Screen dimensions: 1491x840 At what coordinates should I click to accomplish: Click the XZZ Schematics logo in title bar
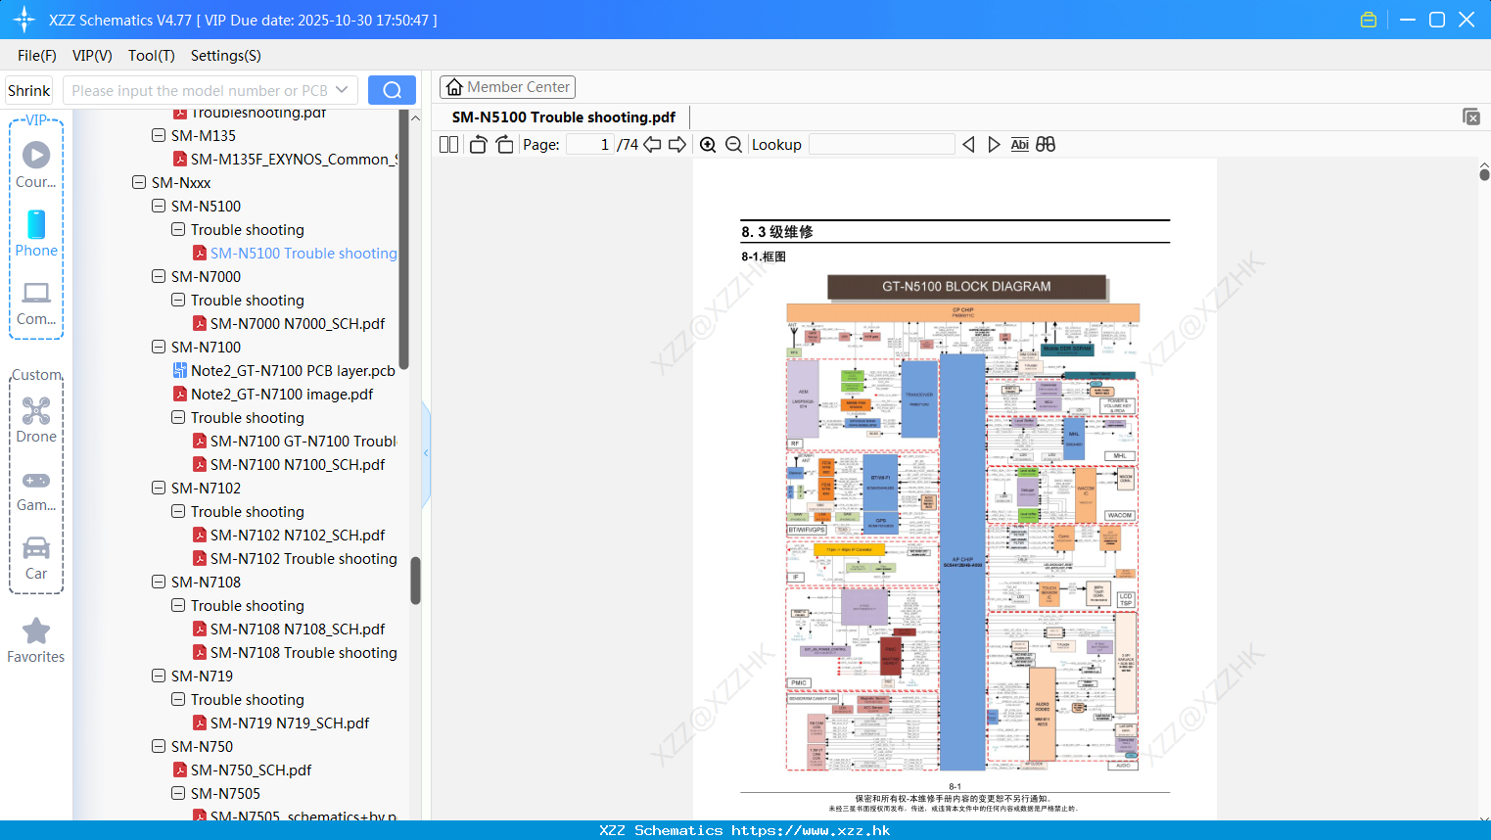[24, 20]
